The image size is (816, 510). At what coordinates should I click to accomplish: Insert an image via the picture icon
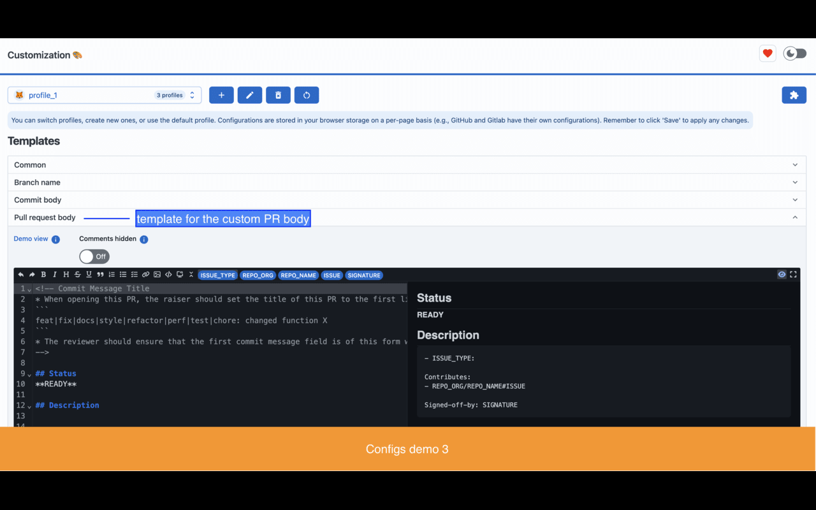tap(157, 274)
